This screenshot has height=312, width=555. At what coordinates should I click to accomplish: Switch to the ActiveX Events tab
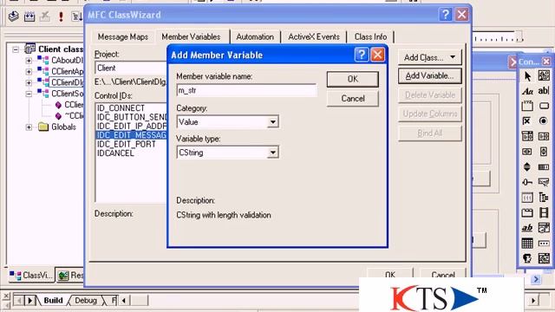click(314, 36)
